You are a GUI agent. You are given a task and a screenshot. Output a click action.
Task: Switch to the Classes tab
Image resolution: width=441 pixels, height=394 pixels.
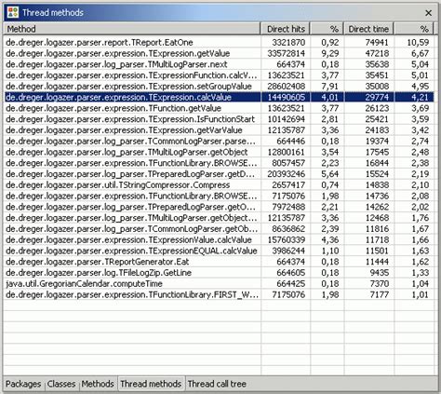(x=61, y=384)
